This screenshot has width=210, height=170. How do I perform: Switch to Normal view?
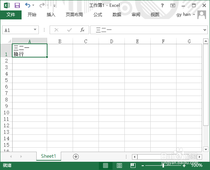coord(105,166)
